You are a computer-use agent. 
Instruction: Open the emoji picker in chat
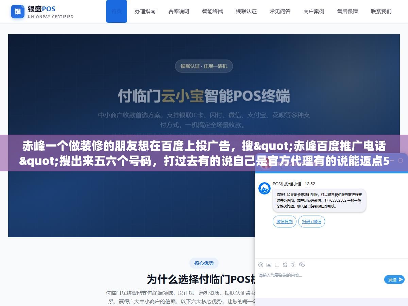[x=261, y=265]
